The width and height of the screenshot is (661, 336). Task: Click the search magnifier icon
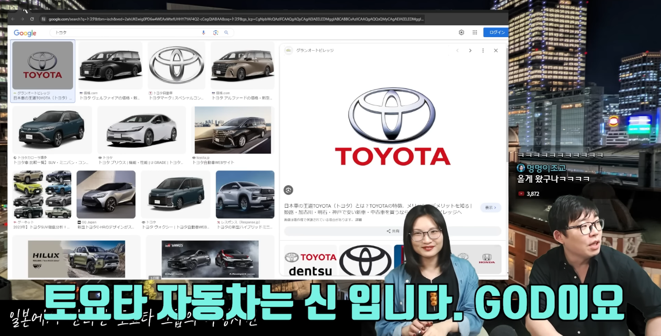227,33
